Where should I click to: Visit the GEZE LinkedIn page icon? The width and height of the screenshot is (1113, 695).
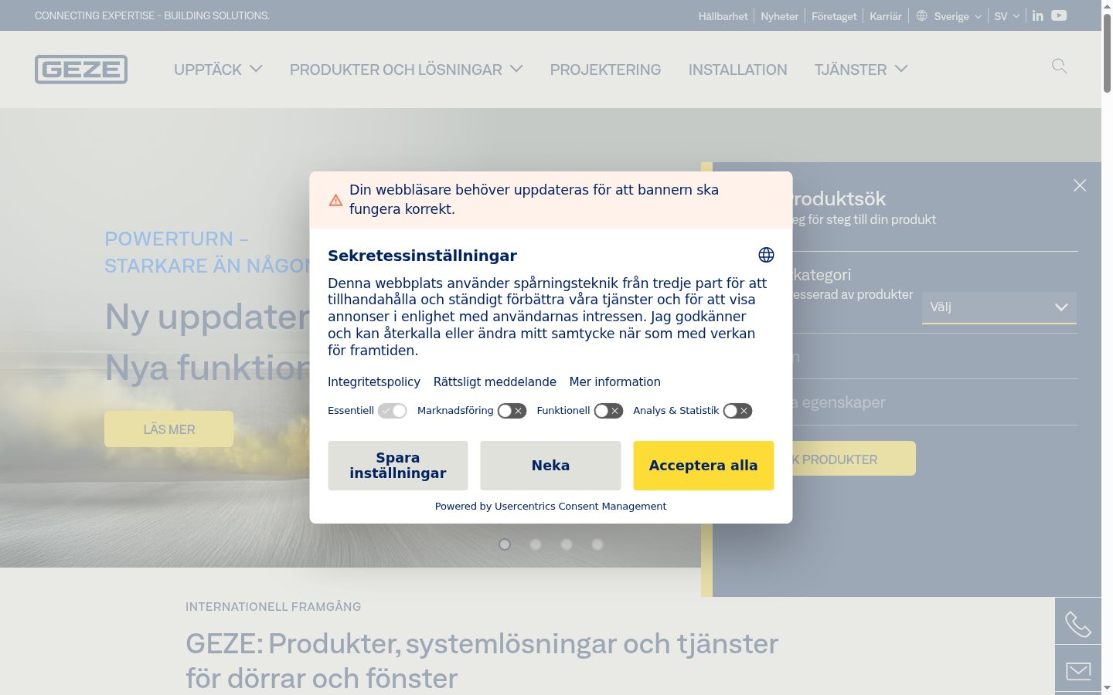click(1038, 15)
